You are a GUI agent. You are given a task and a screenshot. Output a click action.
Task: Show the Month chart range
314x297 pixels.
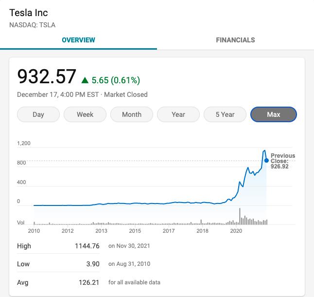tap(132, 114)
